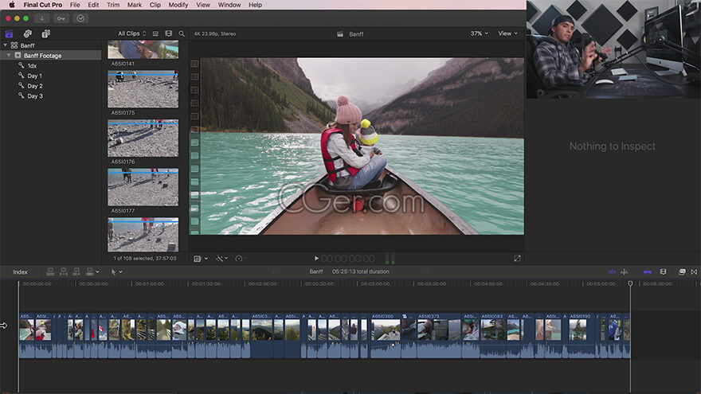Show the Titles and Generators sidebar

pyautogui.click(x=46, y=33)
